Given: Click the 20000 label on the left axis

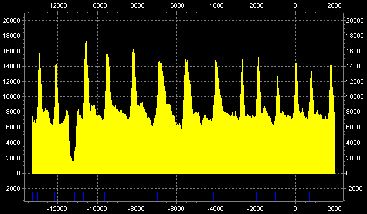Looking at the screenshot, I should click(12, 20).
